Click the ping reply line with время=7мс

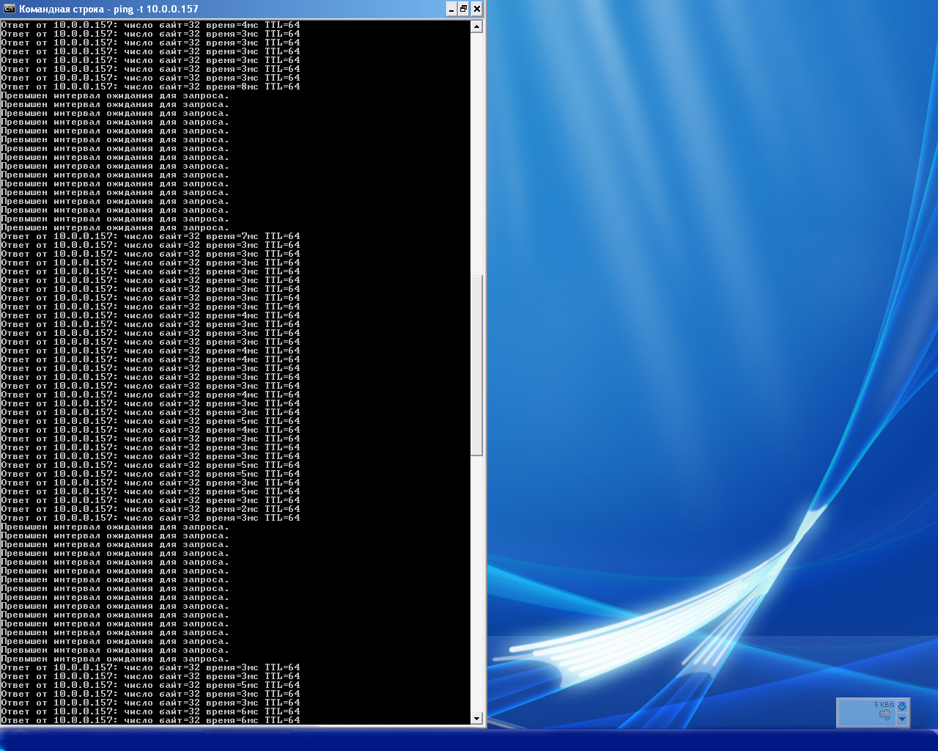150,236
